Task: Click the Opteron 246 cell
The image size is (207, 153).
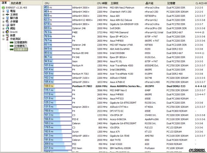Action: coord(79,28)
